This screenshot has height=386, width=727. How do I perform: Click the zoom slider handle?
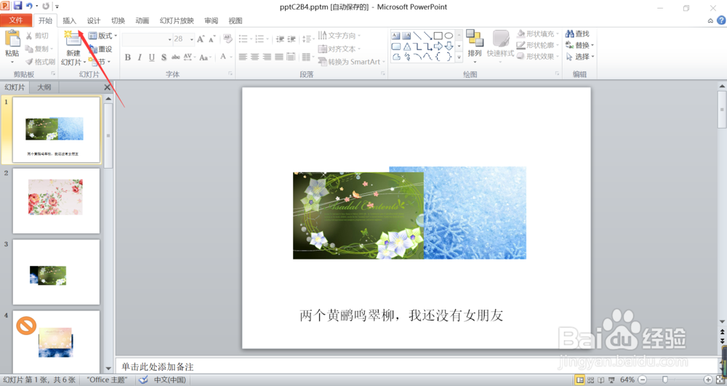665,380
